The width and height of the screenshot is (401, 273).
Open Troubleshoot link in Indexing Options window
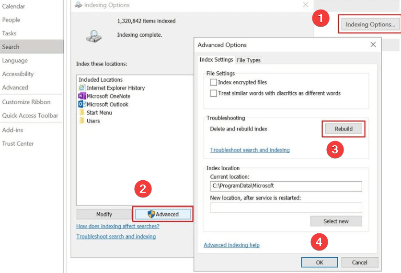pos(116,237)
